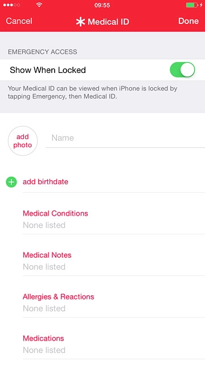Image resolution: width=205 pixels, height=365 pixels.
Task: Tap the Name input field
Action: pos(125,138)
